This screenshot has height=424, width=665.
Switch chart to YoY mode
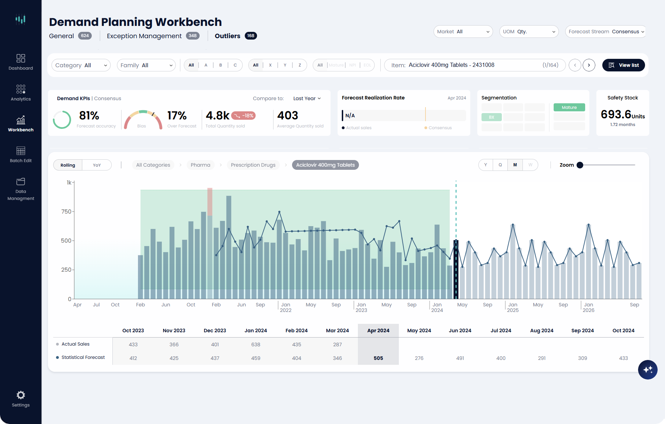[97, 165]
